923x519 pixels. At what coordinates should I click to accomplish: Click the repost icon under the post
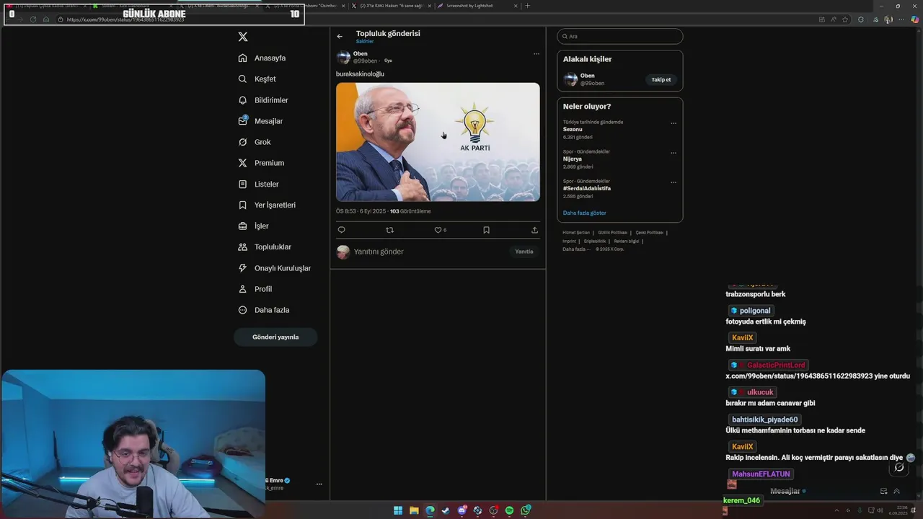[x=389, y=230]
